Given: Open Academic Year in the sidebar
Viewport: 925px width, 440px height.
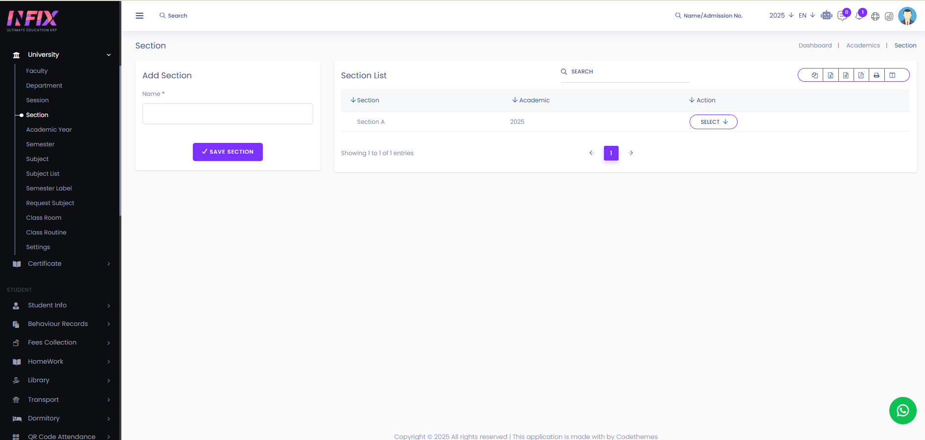Looking at the screenshot, I should point(49,130).
